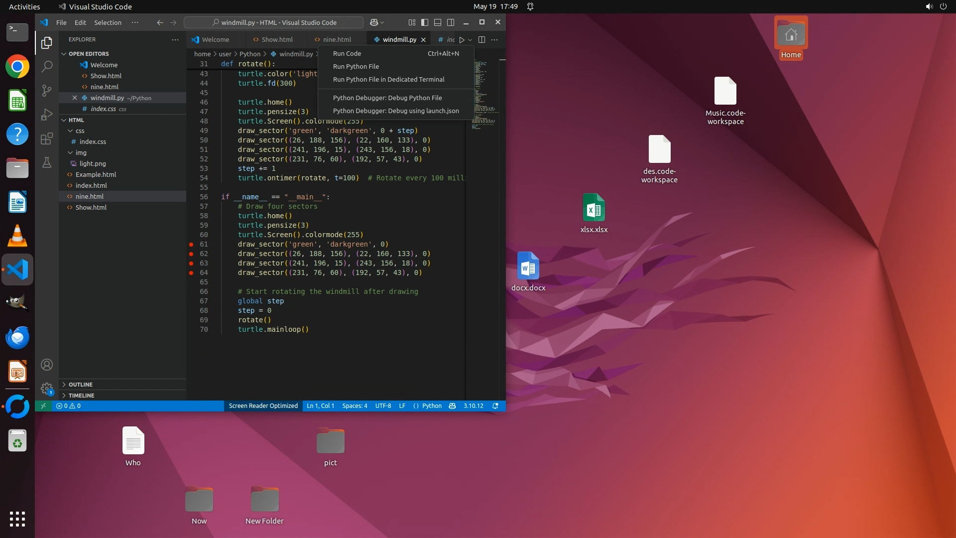Toggle breakpoint on line 61
Viewport: 956px width, 538px height.
click(x=191, y=245)
